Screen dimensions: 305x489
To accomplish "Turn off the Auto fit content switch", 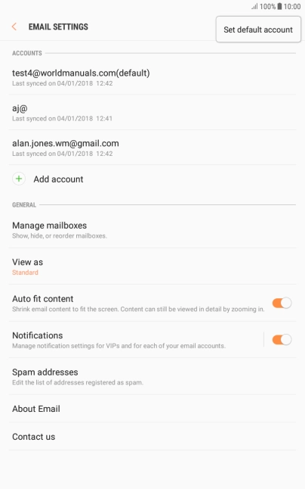I will (x=282, y=303).
